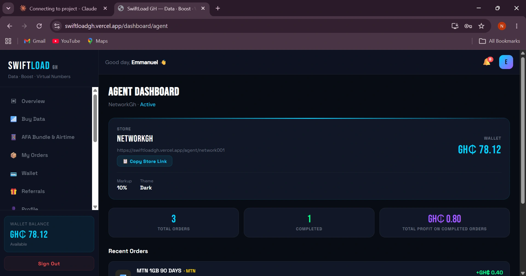Go back with the browser back arrow
Viewport: 526px width, 276px height.
[10, 26]
